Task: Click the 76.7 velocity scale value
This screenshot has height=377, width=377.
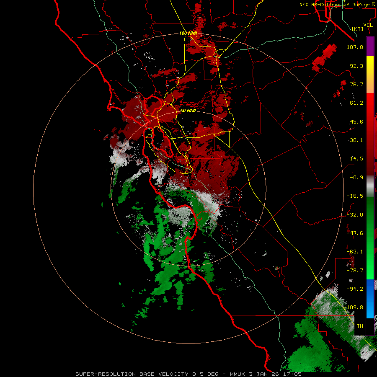Action: [356, 84]
